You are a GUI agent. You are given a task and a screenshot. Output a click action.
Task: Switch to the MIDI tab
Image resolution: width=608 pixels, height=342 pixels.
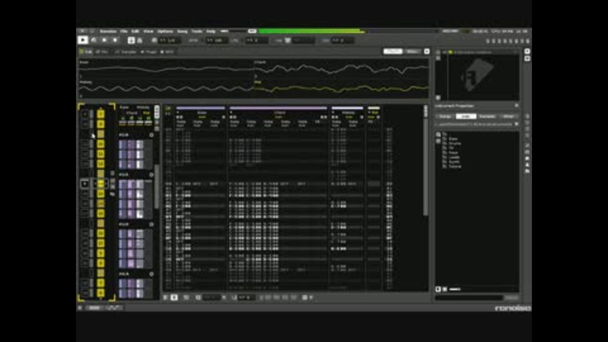(167, 51)
